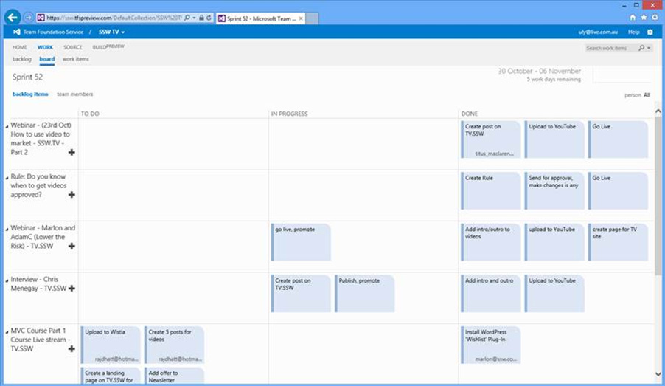Screen dimensions: 665x386
Task: Select the 'go live, promote' task card
Action: [302, 241]
